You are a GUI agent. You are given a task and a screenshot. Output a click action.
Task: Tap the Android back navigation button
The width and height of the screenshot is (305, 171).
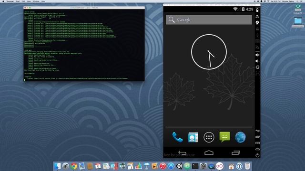tap(182, 153)
